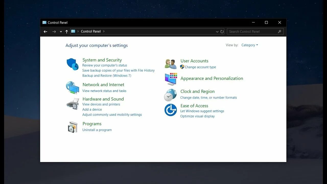Expand the chevron before Control Panel breadcrumb
The image size is (327, 184).
[78, 31]
